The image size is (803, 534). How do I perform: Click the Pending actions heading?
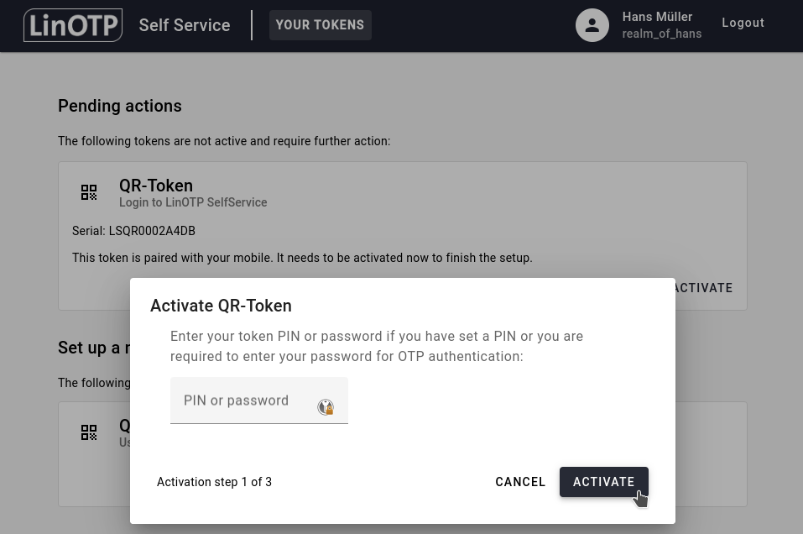[120, 106]
